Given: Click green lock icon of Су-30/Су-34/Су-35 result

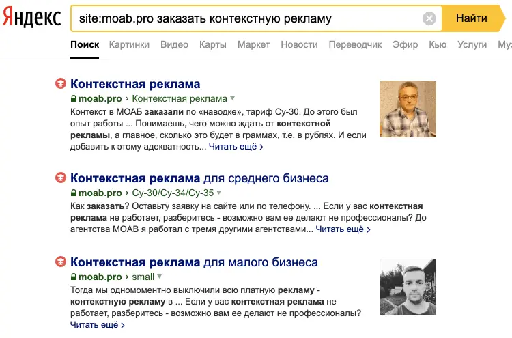Looking at the screenshot, I should 74,193.
